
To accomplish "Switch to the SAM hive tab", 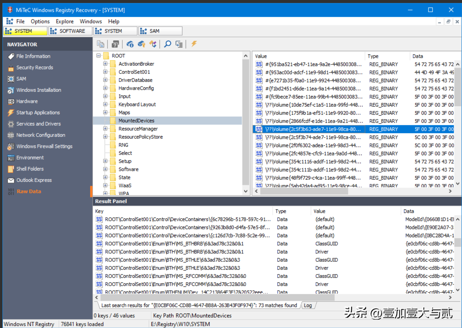I will point(160,31).
